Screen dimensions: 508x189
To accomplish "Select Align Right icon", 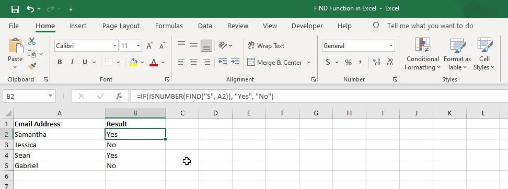I will (x=206, y=62).
